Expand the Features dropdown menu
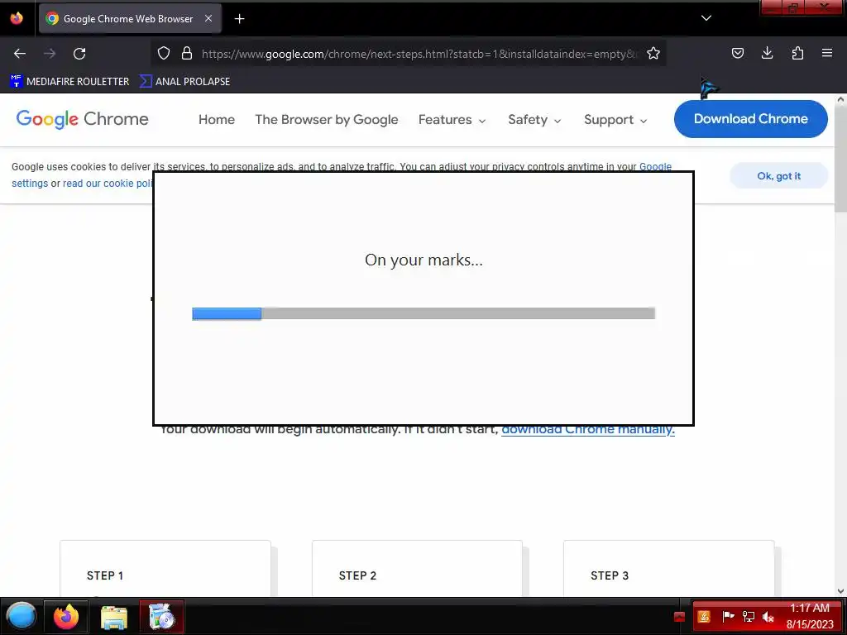This screenshot has height=635, width=847. 452,120
